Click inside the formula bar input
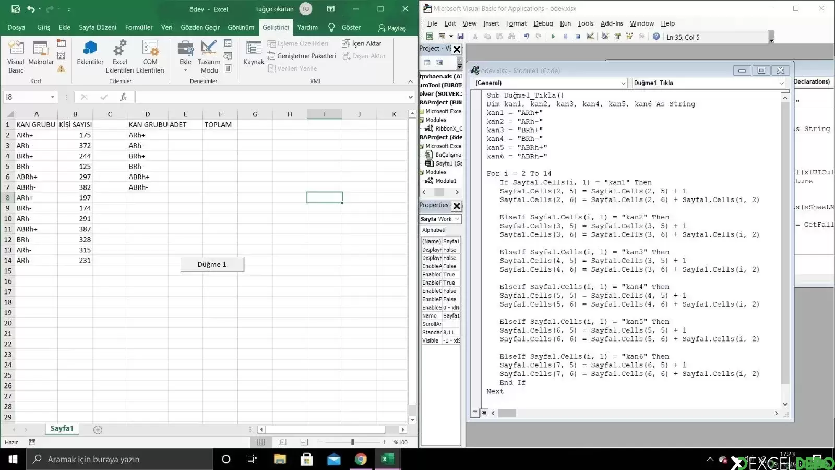835x470 pixels. tap(271, 97)
